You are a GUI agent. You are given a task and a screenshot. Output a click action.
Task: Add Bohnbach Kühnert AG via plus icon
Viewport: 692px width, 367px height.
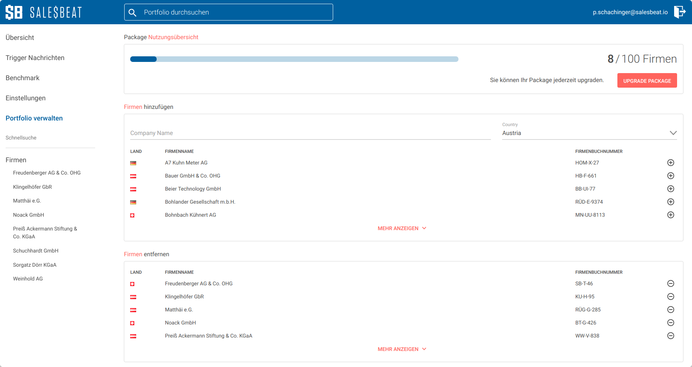670,215
